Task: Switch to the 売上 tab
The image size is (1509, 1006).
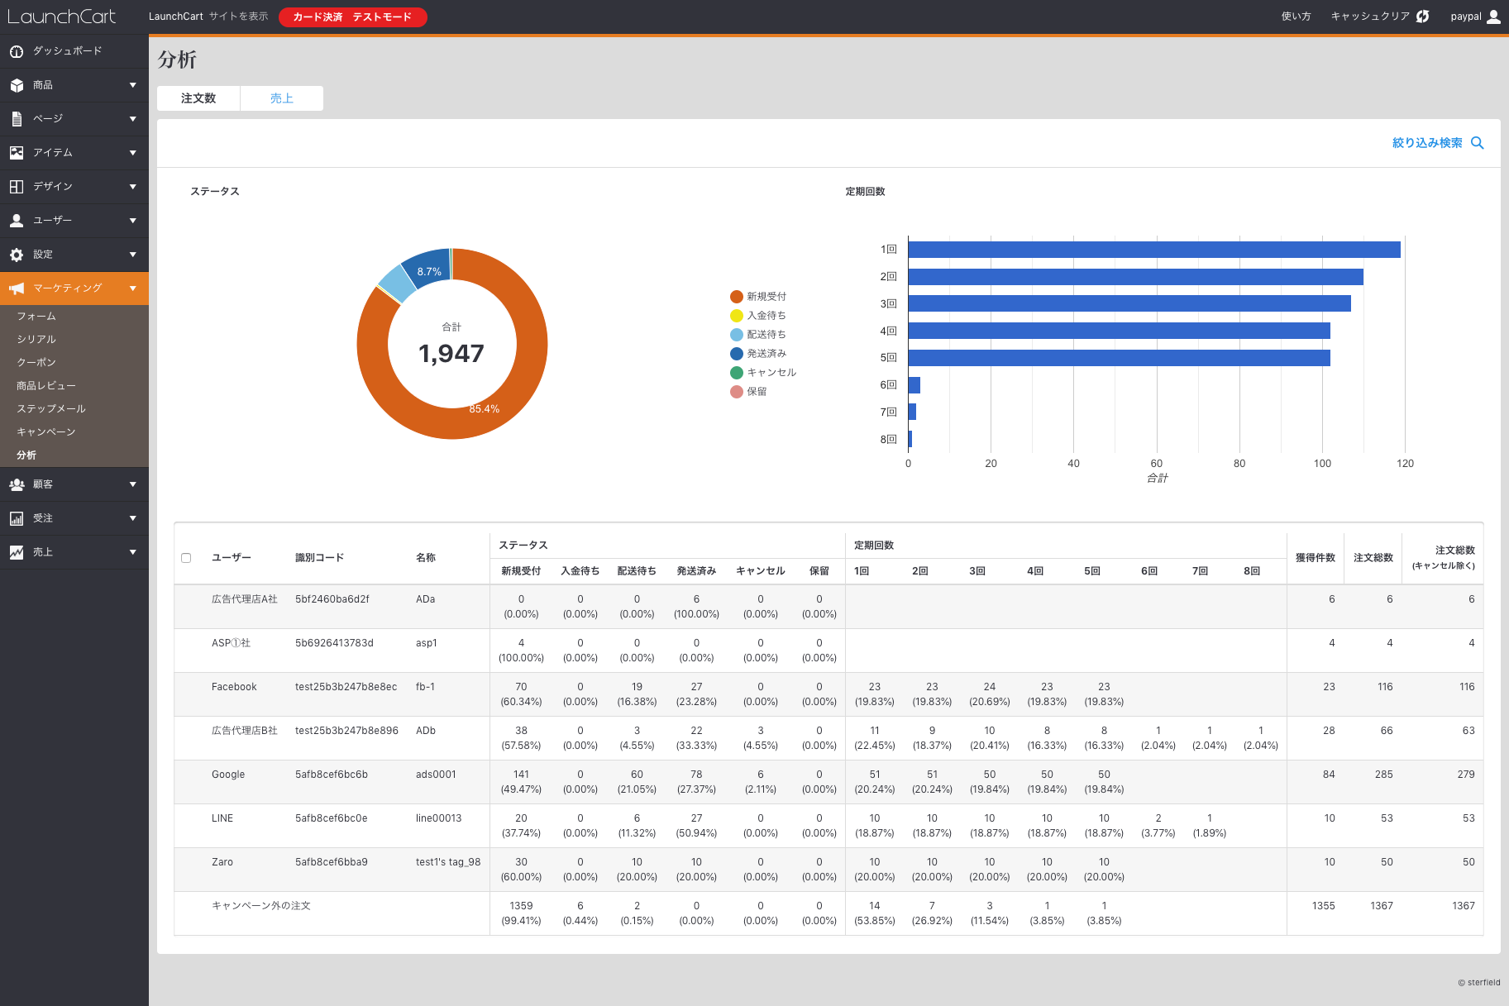Action: [x=281, y=98]
